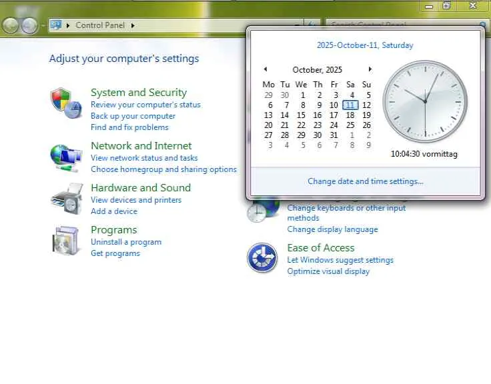Click Optimize visual display

[x=328, y=271]
